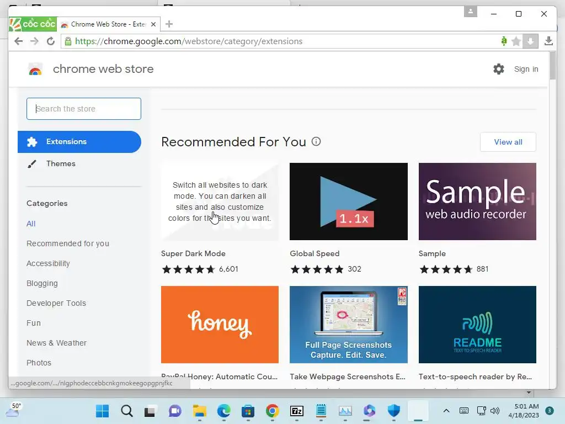Open the notification badge showing 3
Screen dimensions: 565x424
pyautogui.click(x=549, y=411)
